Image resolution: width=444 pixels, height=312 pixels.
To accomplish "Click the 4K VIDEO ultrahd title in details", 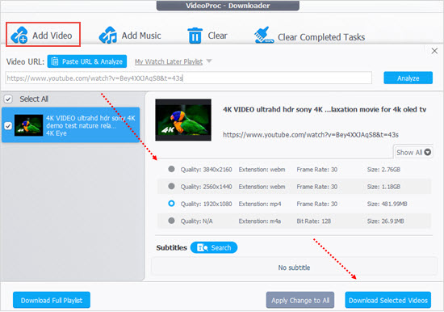I will [325, 109].
